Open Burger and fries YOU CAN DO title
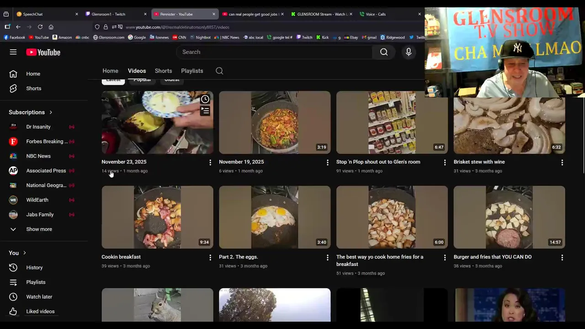The width and height of the screenshot is (585, 329). pyautogui.click(x=493, y=257)
